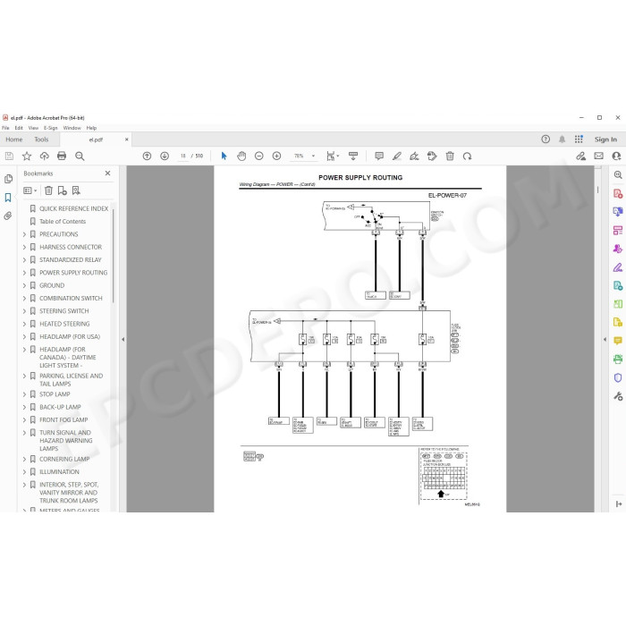Open the apps grid icon

579,140
